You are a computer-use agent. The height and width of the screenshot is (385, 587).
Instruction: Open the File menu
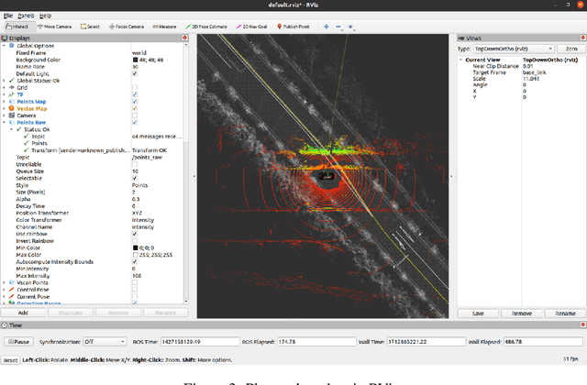8,16
